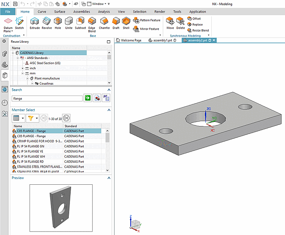The width and height of the screenshot is (285, 235).
Task: Open the web browser sidebar tab
Action: click(x=5, y=89)
